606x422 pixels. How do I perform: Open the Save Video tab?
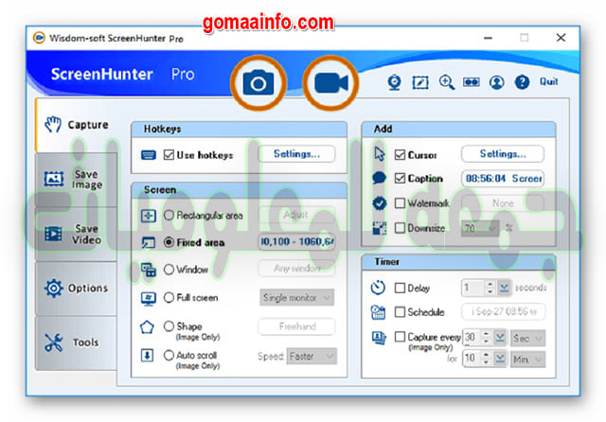click(76, 234)
